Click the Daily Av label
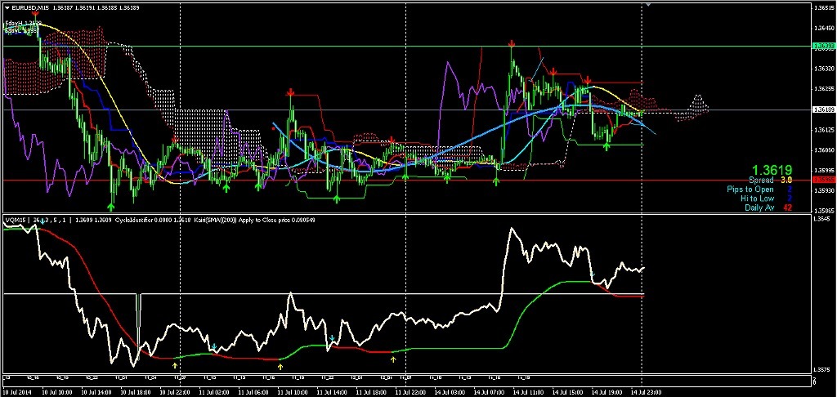 pos(759,207)
